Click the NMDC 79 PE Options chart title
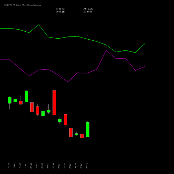 [x=22, y=5]
